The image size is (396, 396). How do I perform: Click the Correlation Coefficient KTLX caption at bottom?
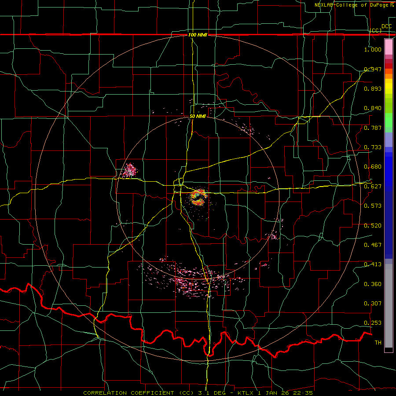click(198, 393)
